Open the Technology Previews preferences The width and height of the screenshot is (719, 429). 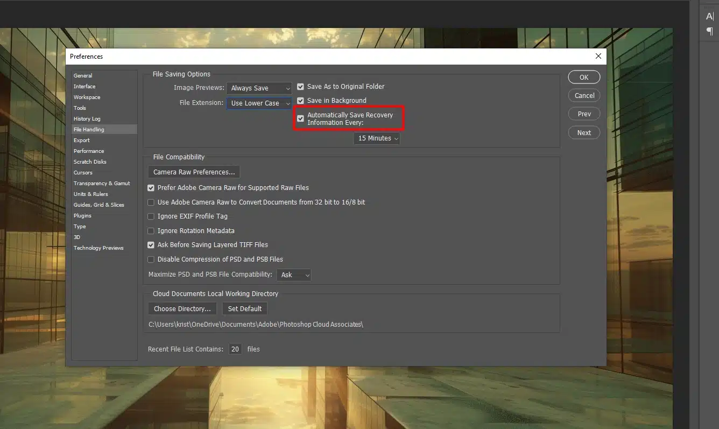point(99,248)
